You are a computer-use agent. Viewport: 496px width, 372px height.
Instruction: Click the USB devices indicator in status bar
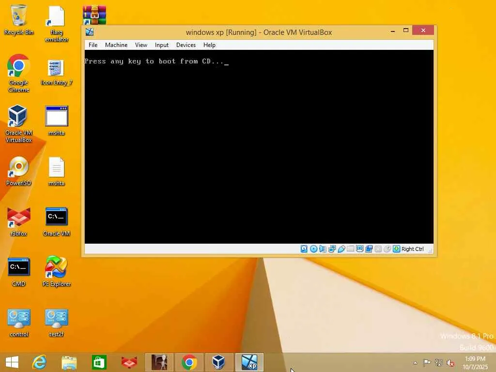coord(341,249)
